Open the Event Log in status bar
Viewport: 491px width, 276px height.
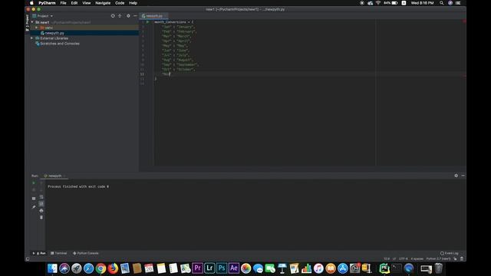point(450,253)
